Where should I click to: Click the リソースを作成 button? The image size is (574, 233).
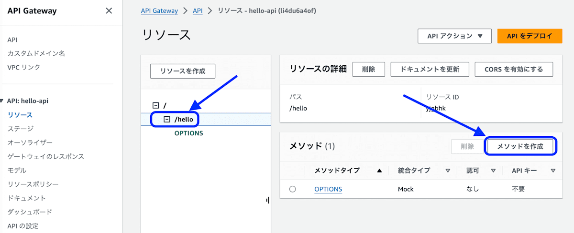pos(183,71)
